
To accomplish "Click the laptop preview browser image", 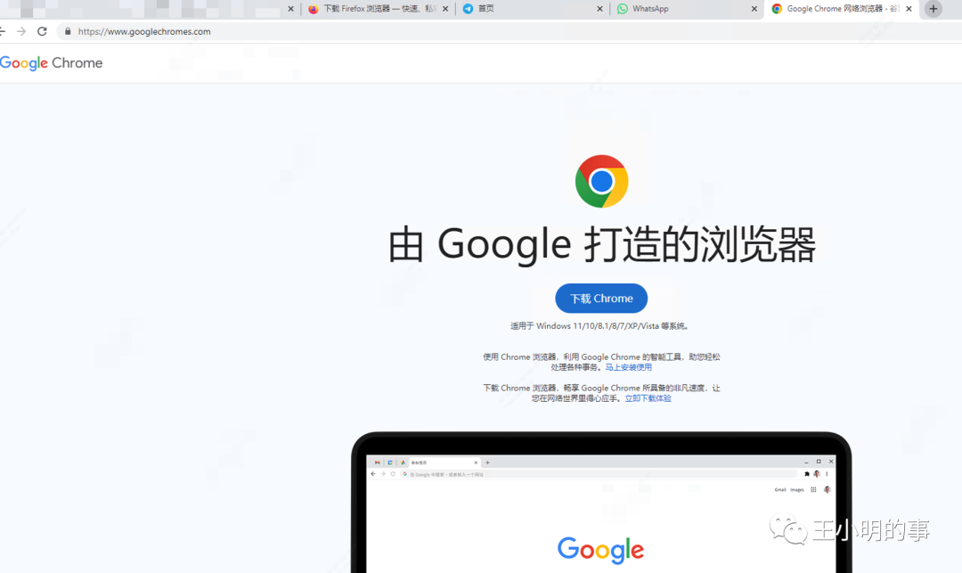I will click(x=601, y=503).
